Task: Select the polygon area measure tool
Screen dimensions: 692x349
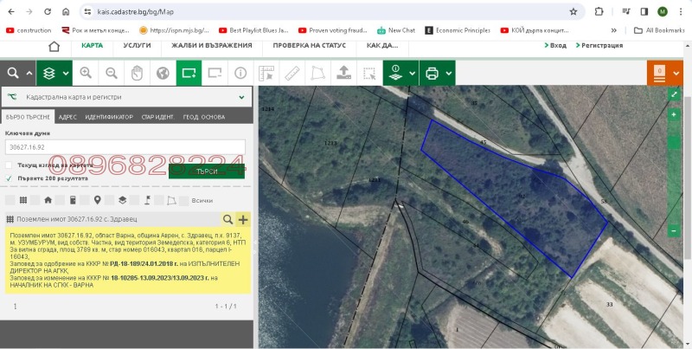Action: pos(318,73)
